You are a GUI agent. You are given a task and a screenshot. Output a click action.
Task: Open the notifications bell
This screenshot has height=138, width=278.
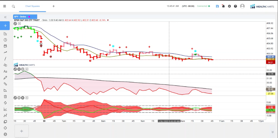(223, 6)
